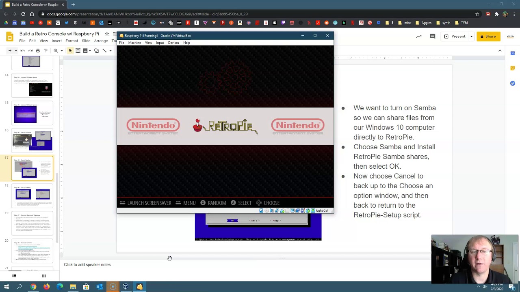The width and height of the screenshot is (520, 292).
Task: Click the VirtualBox audio status icon
Action: (272, 210)
